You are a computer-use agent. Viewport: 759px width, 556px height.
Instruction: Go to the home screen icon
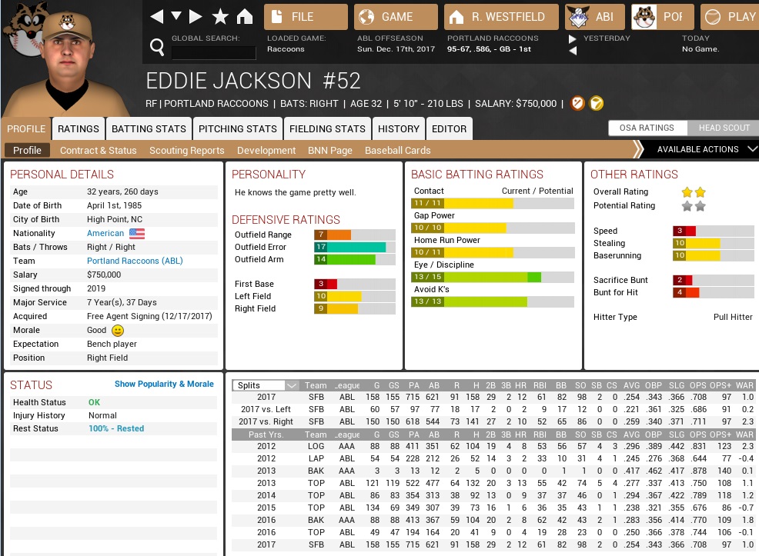pyautogui.click(x=245, y=17)
